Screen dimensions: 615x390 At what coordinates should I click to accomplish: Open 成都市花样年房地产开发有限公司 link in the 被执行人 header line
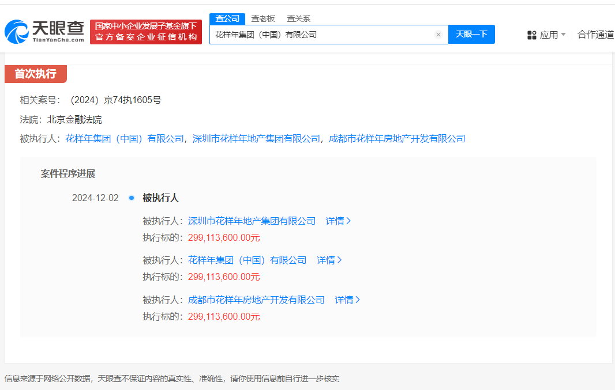point(397,139)
